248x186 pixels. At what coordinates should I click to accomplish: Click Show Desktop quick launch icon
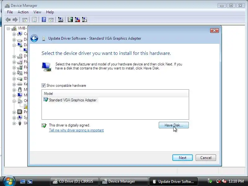coord(22,181)
